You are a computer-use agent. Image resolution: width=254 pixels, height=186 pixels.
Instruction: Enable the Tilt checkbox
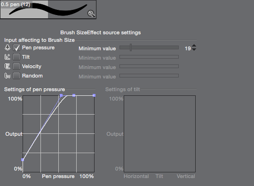(x=16, y=57)
